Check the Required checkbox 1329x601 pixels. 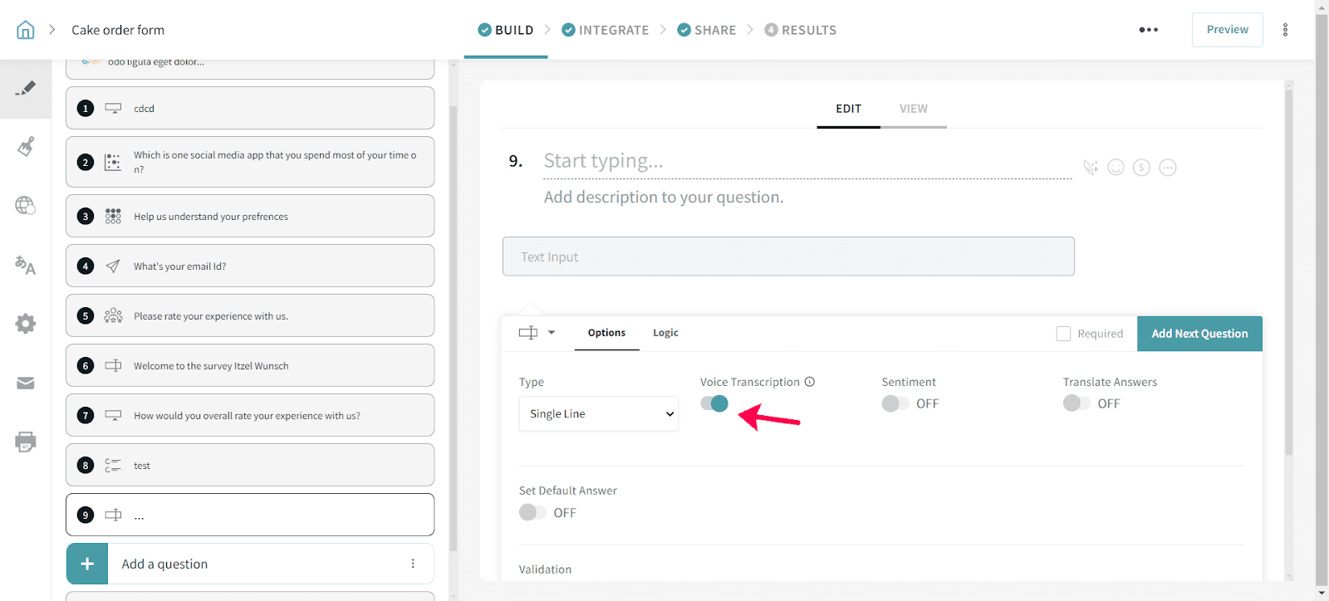(1063, 334)
